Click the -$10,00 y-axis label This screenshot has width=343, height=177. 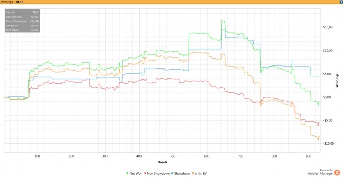pos(328,143)
